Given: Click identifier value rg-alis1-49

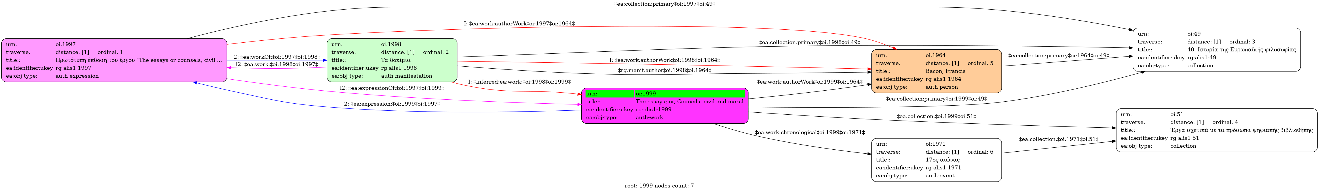Looking at the screenshot, I should [x=1202, y=58].
